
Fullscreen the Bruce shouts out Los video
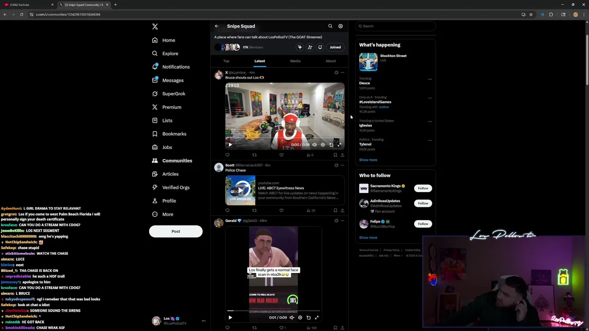340,145
